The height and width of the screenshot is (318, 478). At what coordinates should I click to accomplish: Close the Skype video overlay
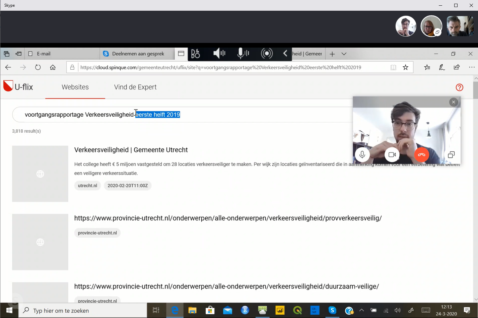pos(454,102)
